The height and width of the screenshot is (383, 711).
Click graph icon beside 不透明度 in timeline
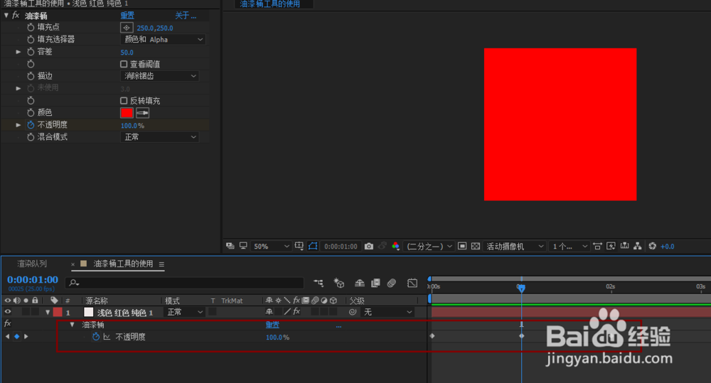click(x=107, y=337)
